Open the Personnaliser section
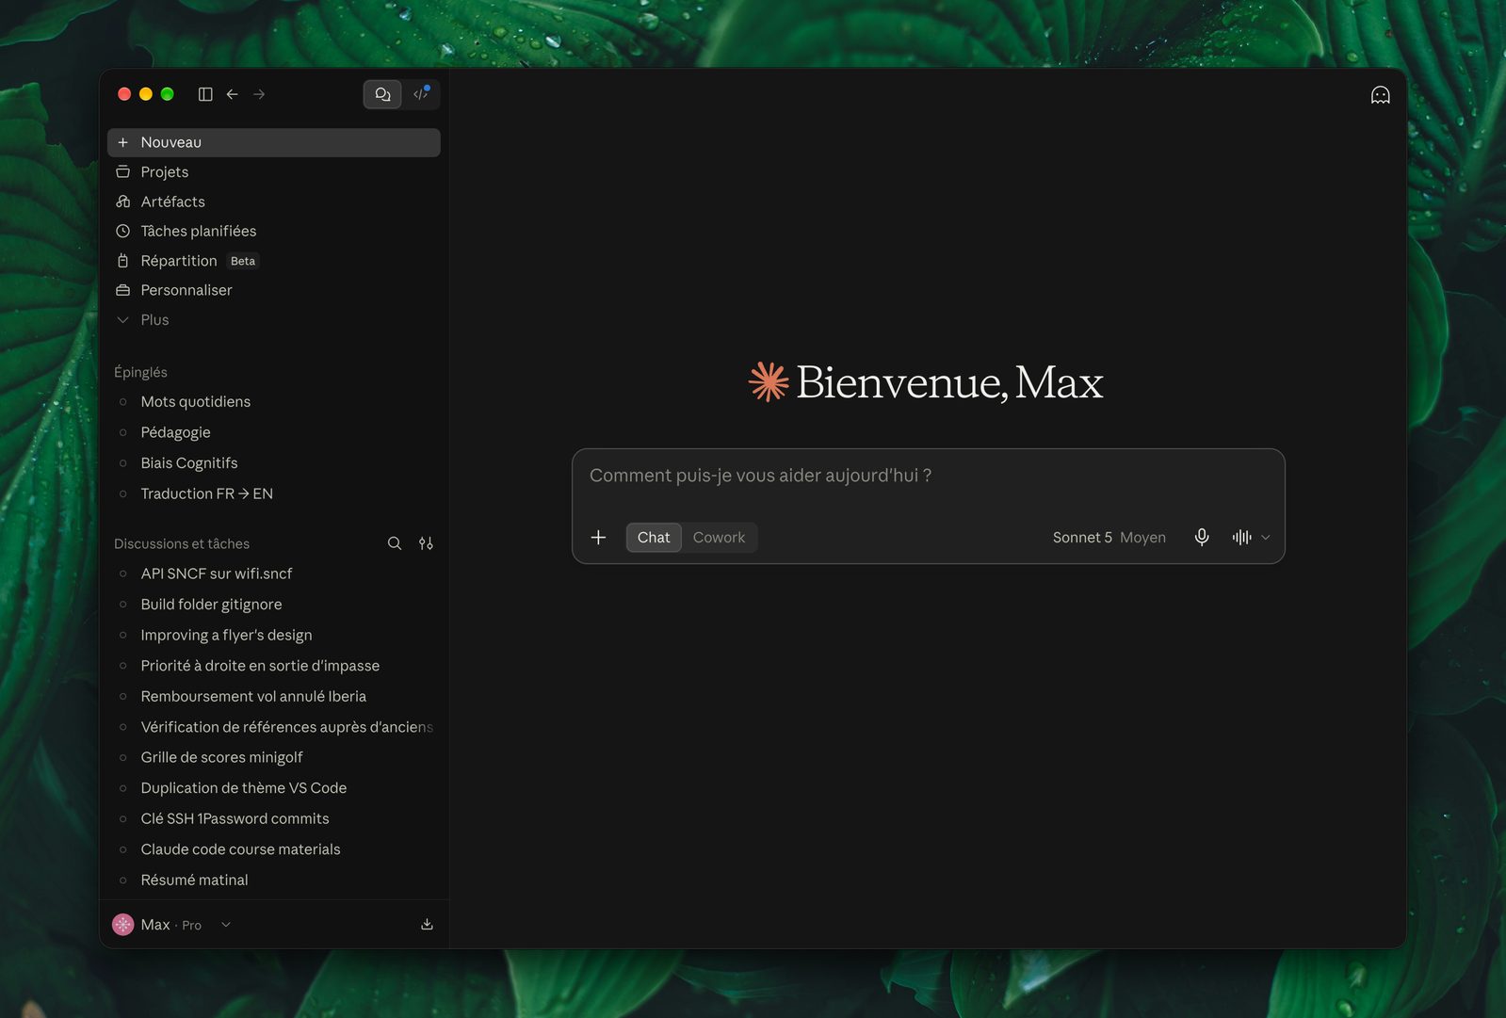 pyautogui.click(x=274, y=290)
